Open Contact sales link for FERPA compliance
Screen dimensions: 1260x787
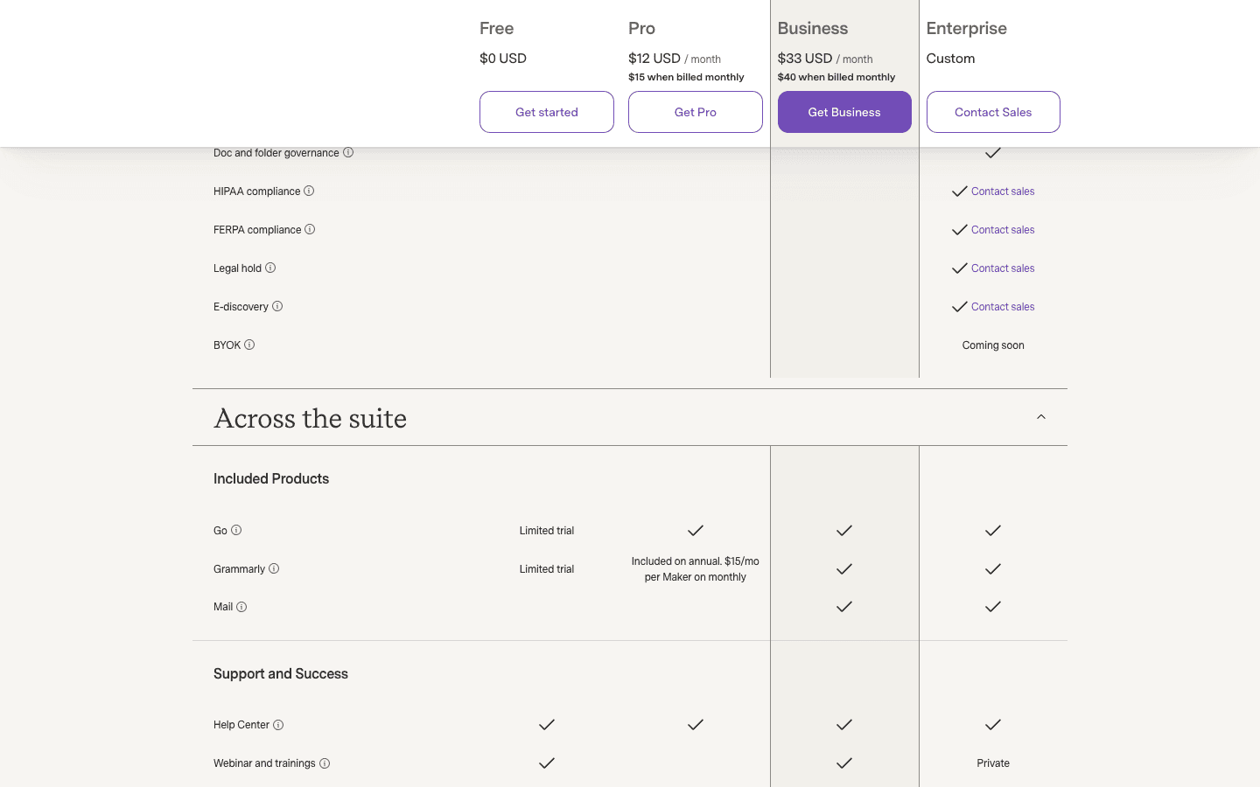1003,230
